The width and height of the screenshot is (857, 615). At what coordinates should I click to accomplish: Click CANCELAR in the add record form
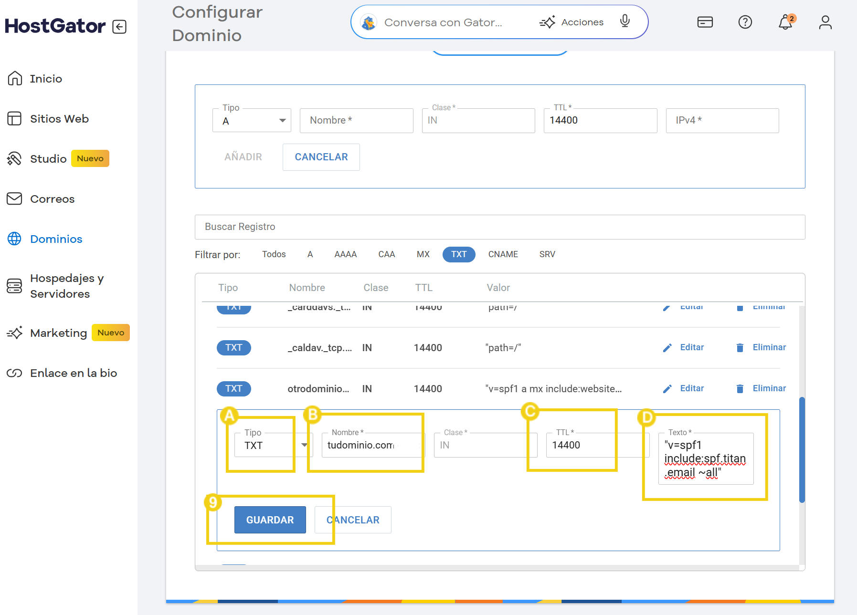click(321, 157)
